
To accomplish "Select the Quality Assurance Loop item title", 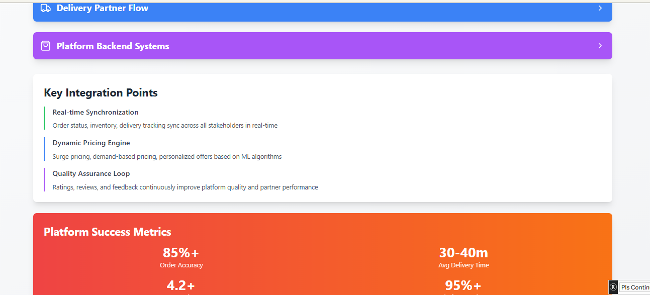I will [91, 173].
